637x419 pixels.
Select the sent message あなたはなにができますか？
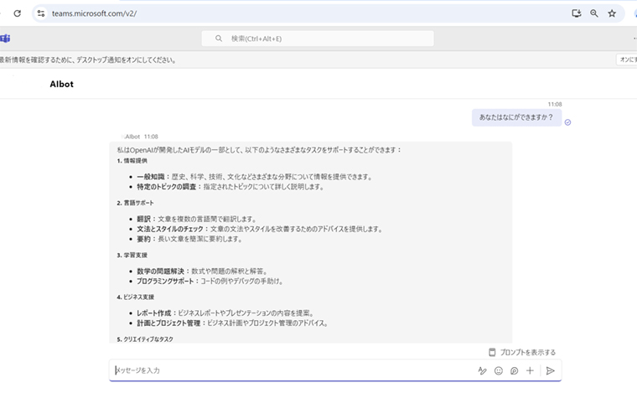[x=516, y=118]
